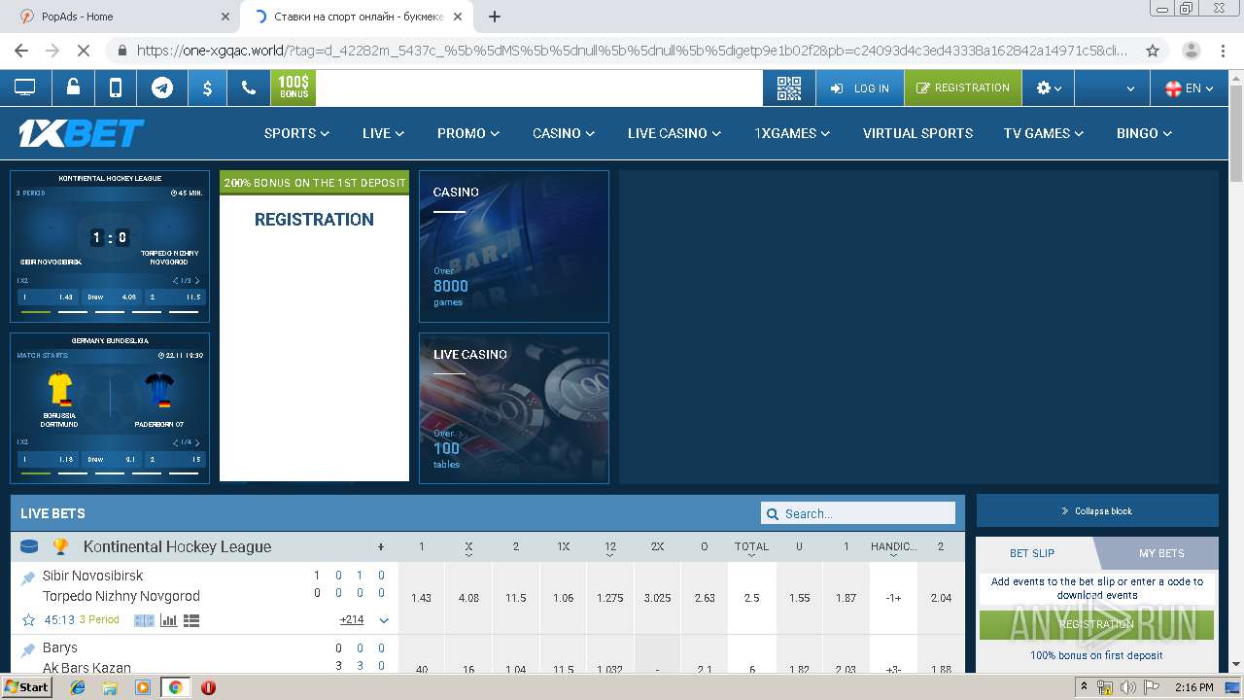The image size is (1244, 700).
Task: Collapse the bet slip block
Action: (x=1097, y=510)
